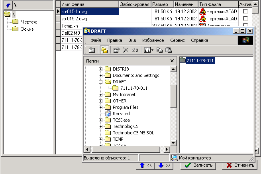Viewport: 261px width, 175px height.
Task: Click the Up one level toolbar icon
Action: pyautogui.click(x=92, y=50)
